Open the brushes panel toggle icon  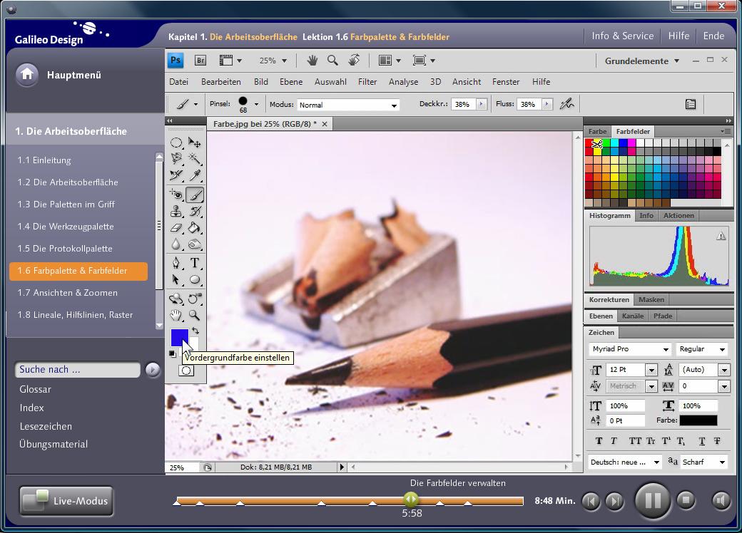[x=691, y=104]
